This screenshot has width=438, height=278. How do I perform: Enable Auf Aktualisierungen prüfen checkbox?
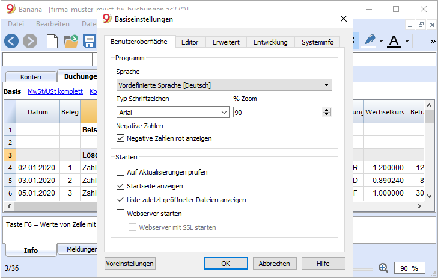tap(120, 171)
